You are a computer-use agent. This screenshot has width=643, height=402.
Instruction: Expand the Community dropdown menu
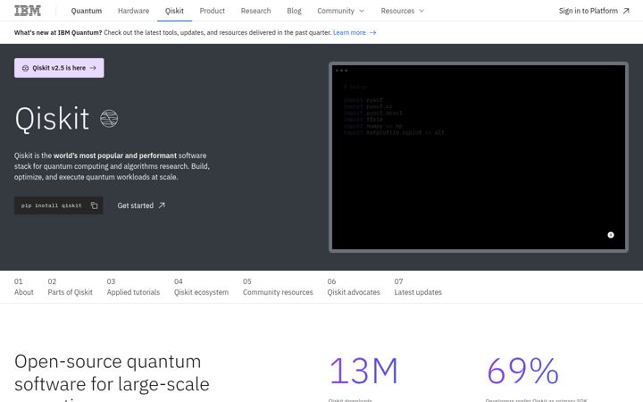pyautogui.click(x=340, y=11)
